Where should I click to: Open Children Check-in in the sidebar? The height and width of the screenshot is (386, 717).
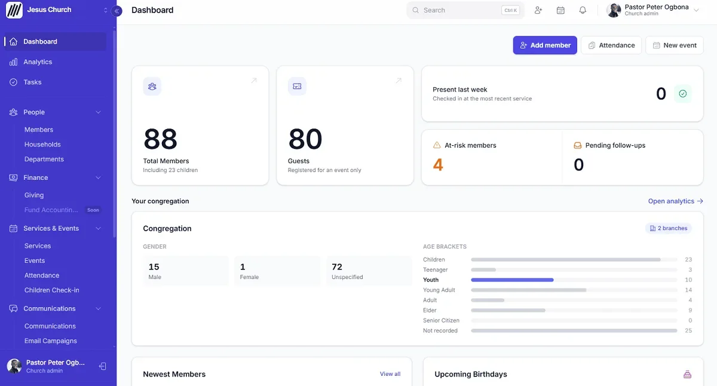(52, 290)
